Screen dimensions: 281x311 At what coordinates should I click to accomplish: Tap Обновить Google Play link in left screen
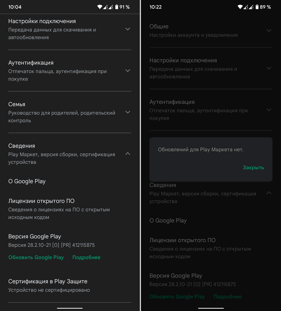pyautogui.click(x=36, y=257)
